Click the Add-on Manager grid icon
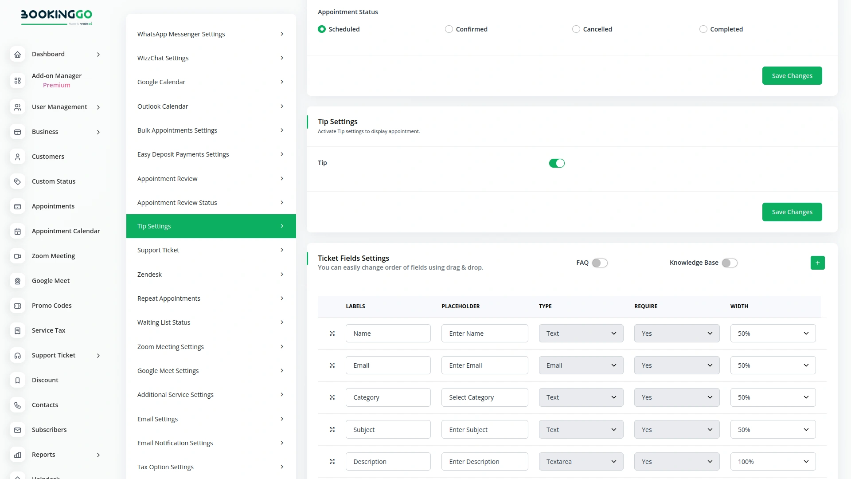Screen dimensions: 851x479 (x=17, y=81)
